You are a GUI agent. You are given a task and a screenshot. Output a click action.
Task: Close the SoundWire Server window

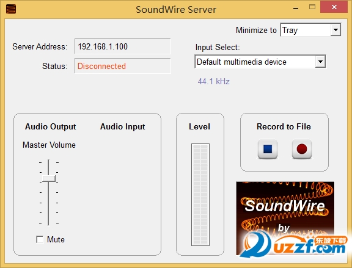334,7
